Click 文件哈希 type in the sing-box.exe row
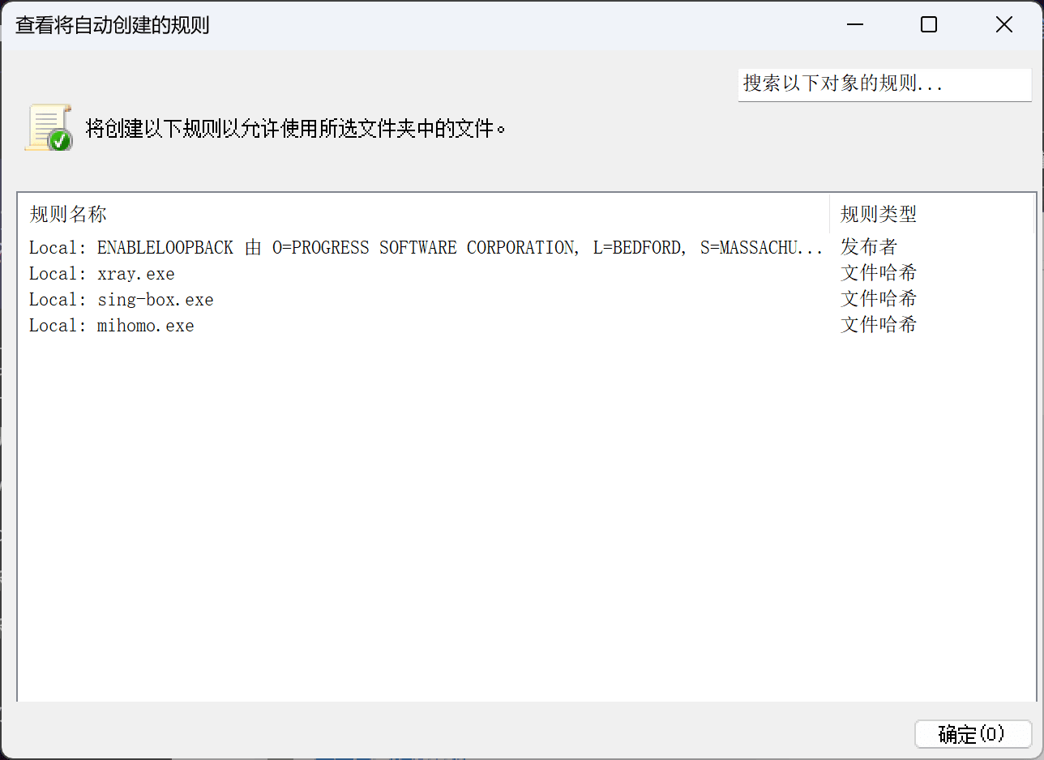This screenshot has width=1044, height=760. coord(879,299)
